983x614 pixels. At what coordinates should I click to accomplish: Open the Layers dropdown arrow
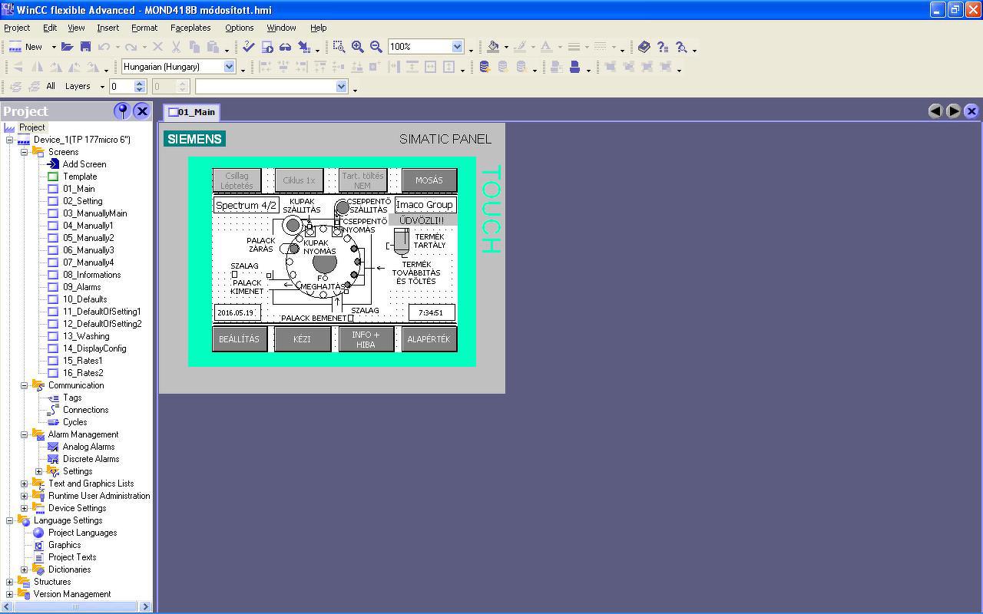[x=102, y=87]
